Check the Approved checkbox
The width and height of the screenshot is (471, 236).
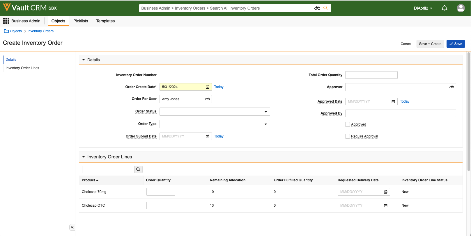tap(348, 124)
